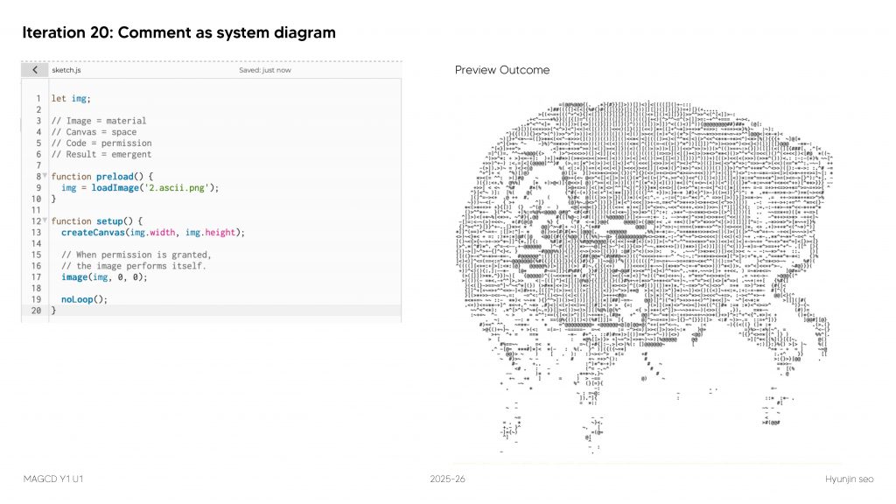Click the loadImage call on line 9
896x504 pixels.
pyautogui.click(x=113, y=187)
